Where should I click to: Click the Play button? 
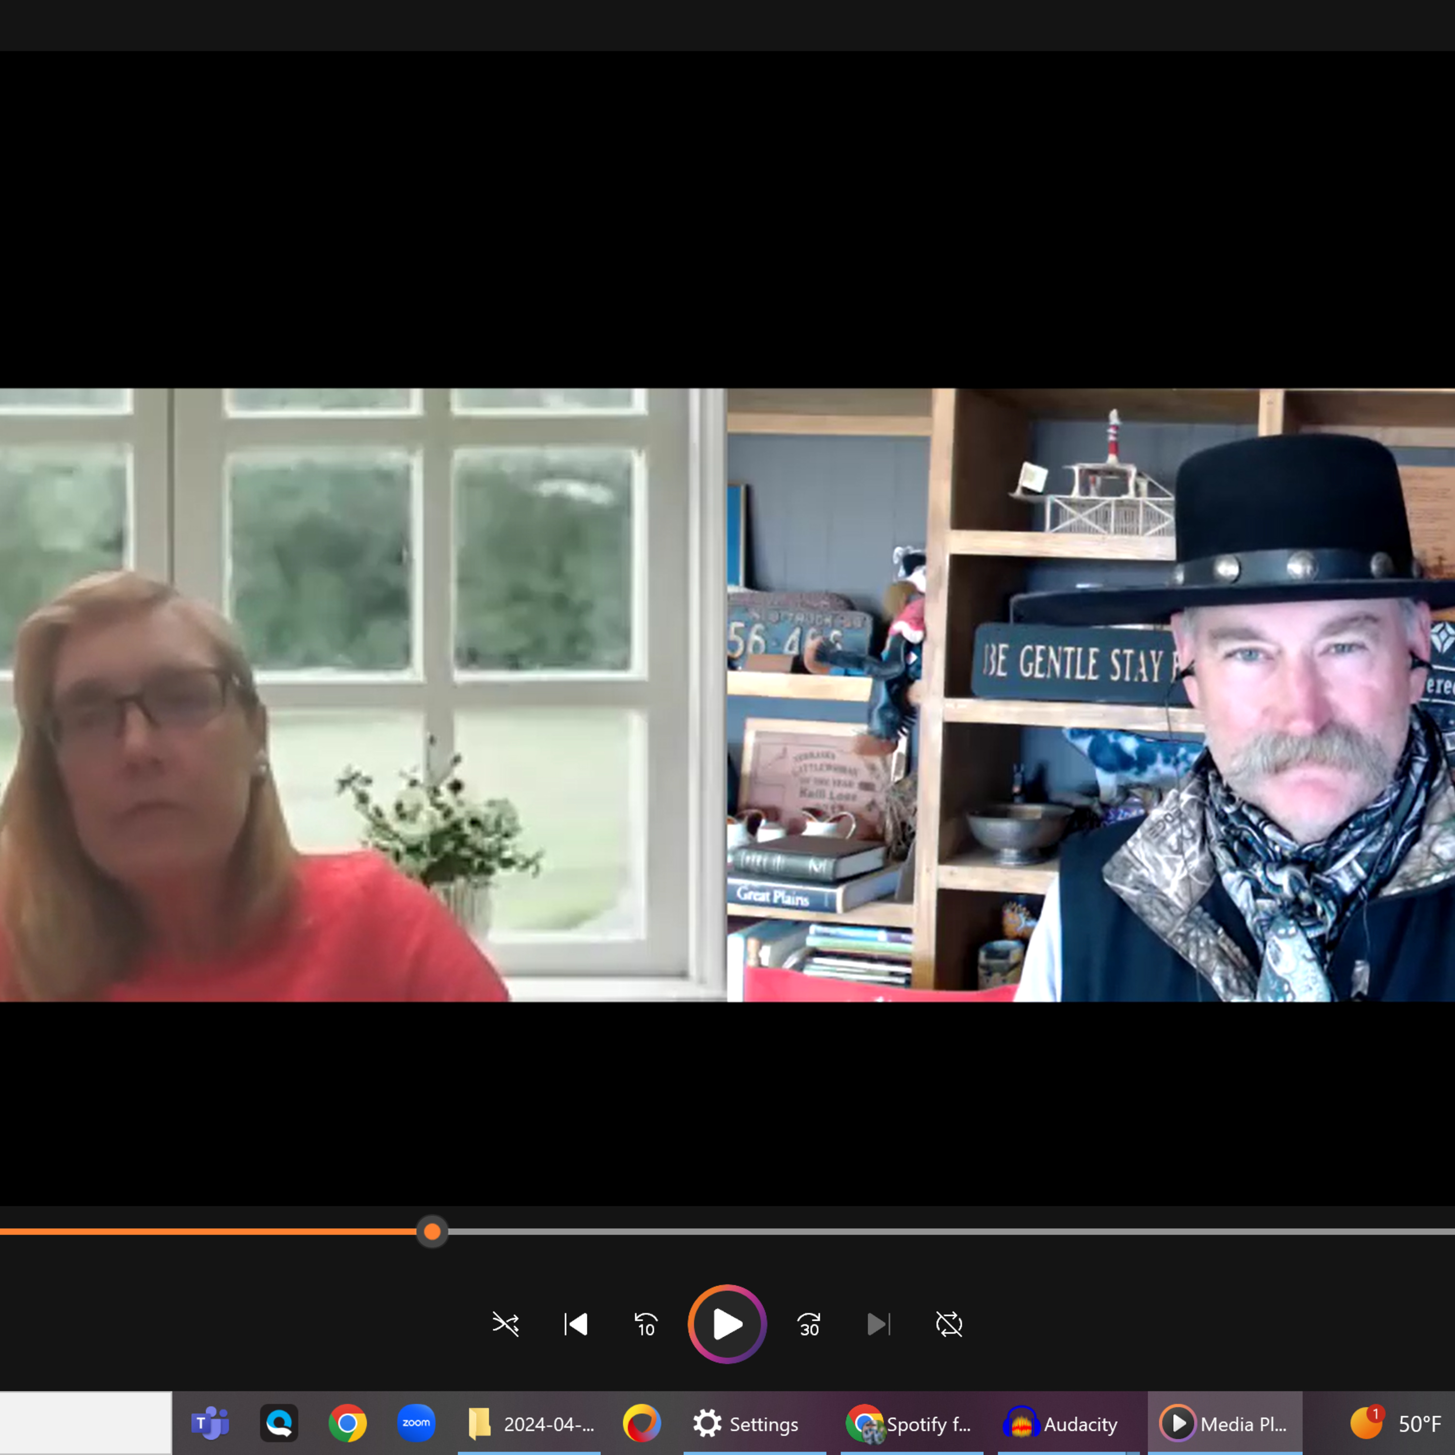(727, 1324)
